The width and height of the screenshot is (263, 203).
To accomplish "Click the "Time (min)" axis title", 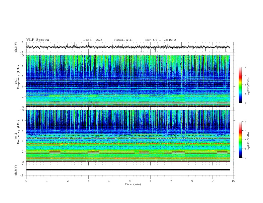I will coord(133,184).
